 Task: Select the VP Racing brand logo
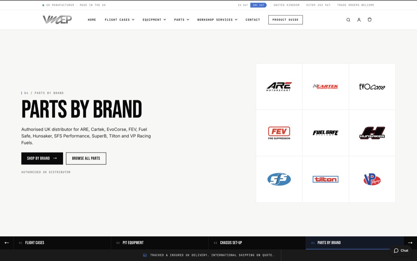click(372, 179)
